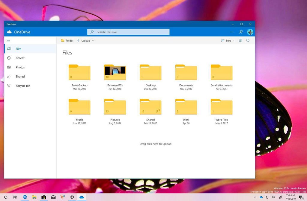The image size is (307, 201).
Task: Go to Photos in the sidebar
Action: 20,67
